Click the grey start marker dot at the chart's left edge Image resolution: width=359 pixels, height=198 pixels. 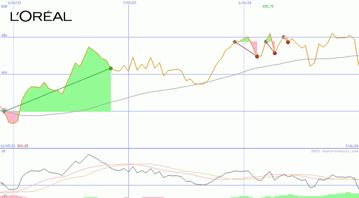point(4,111)
